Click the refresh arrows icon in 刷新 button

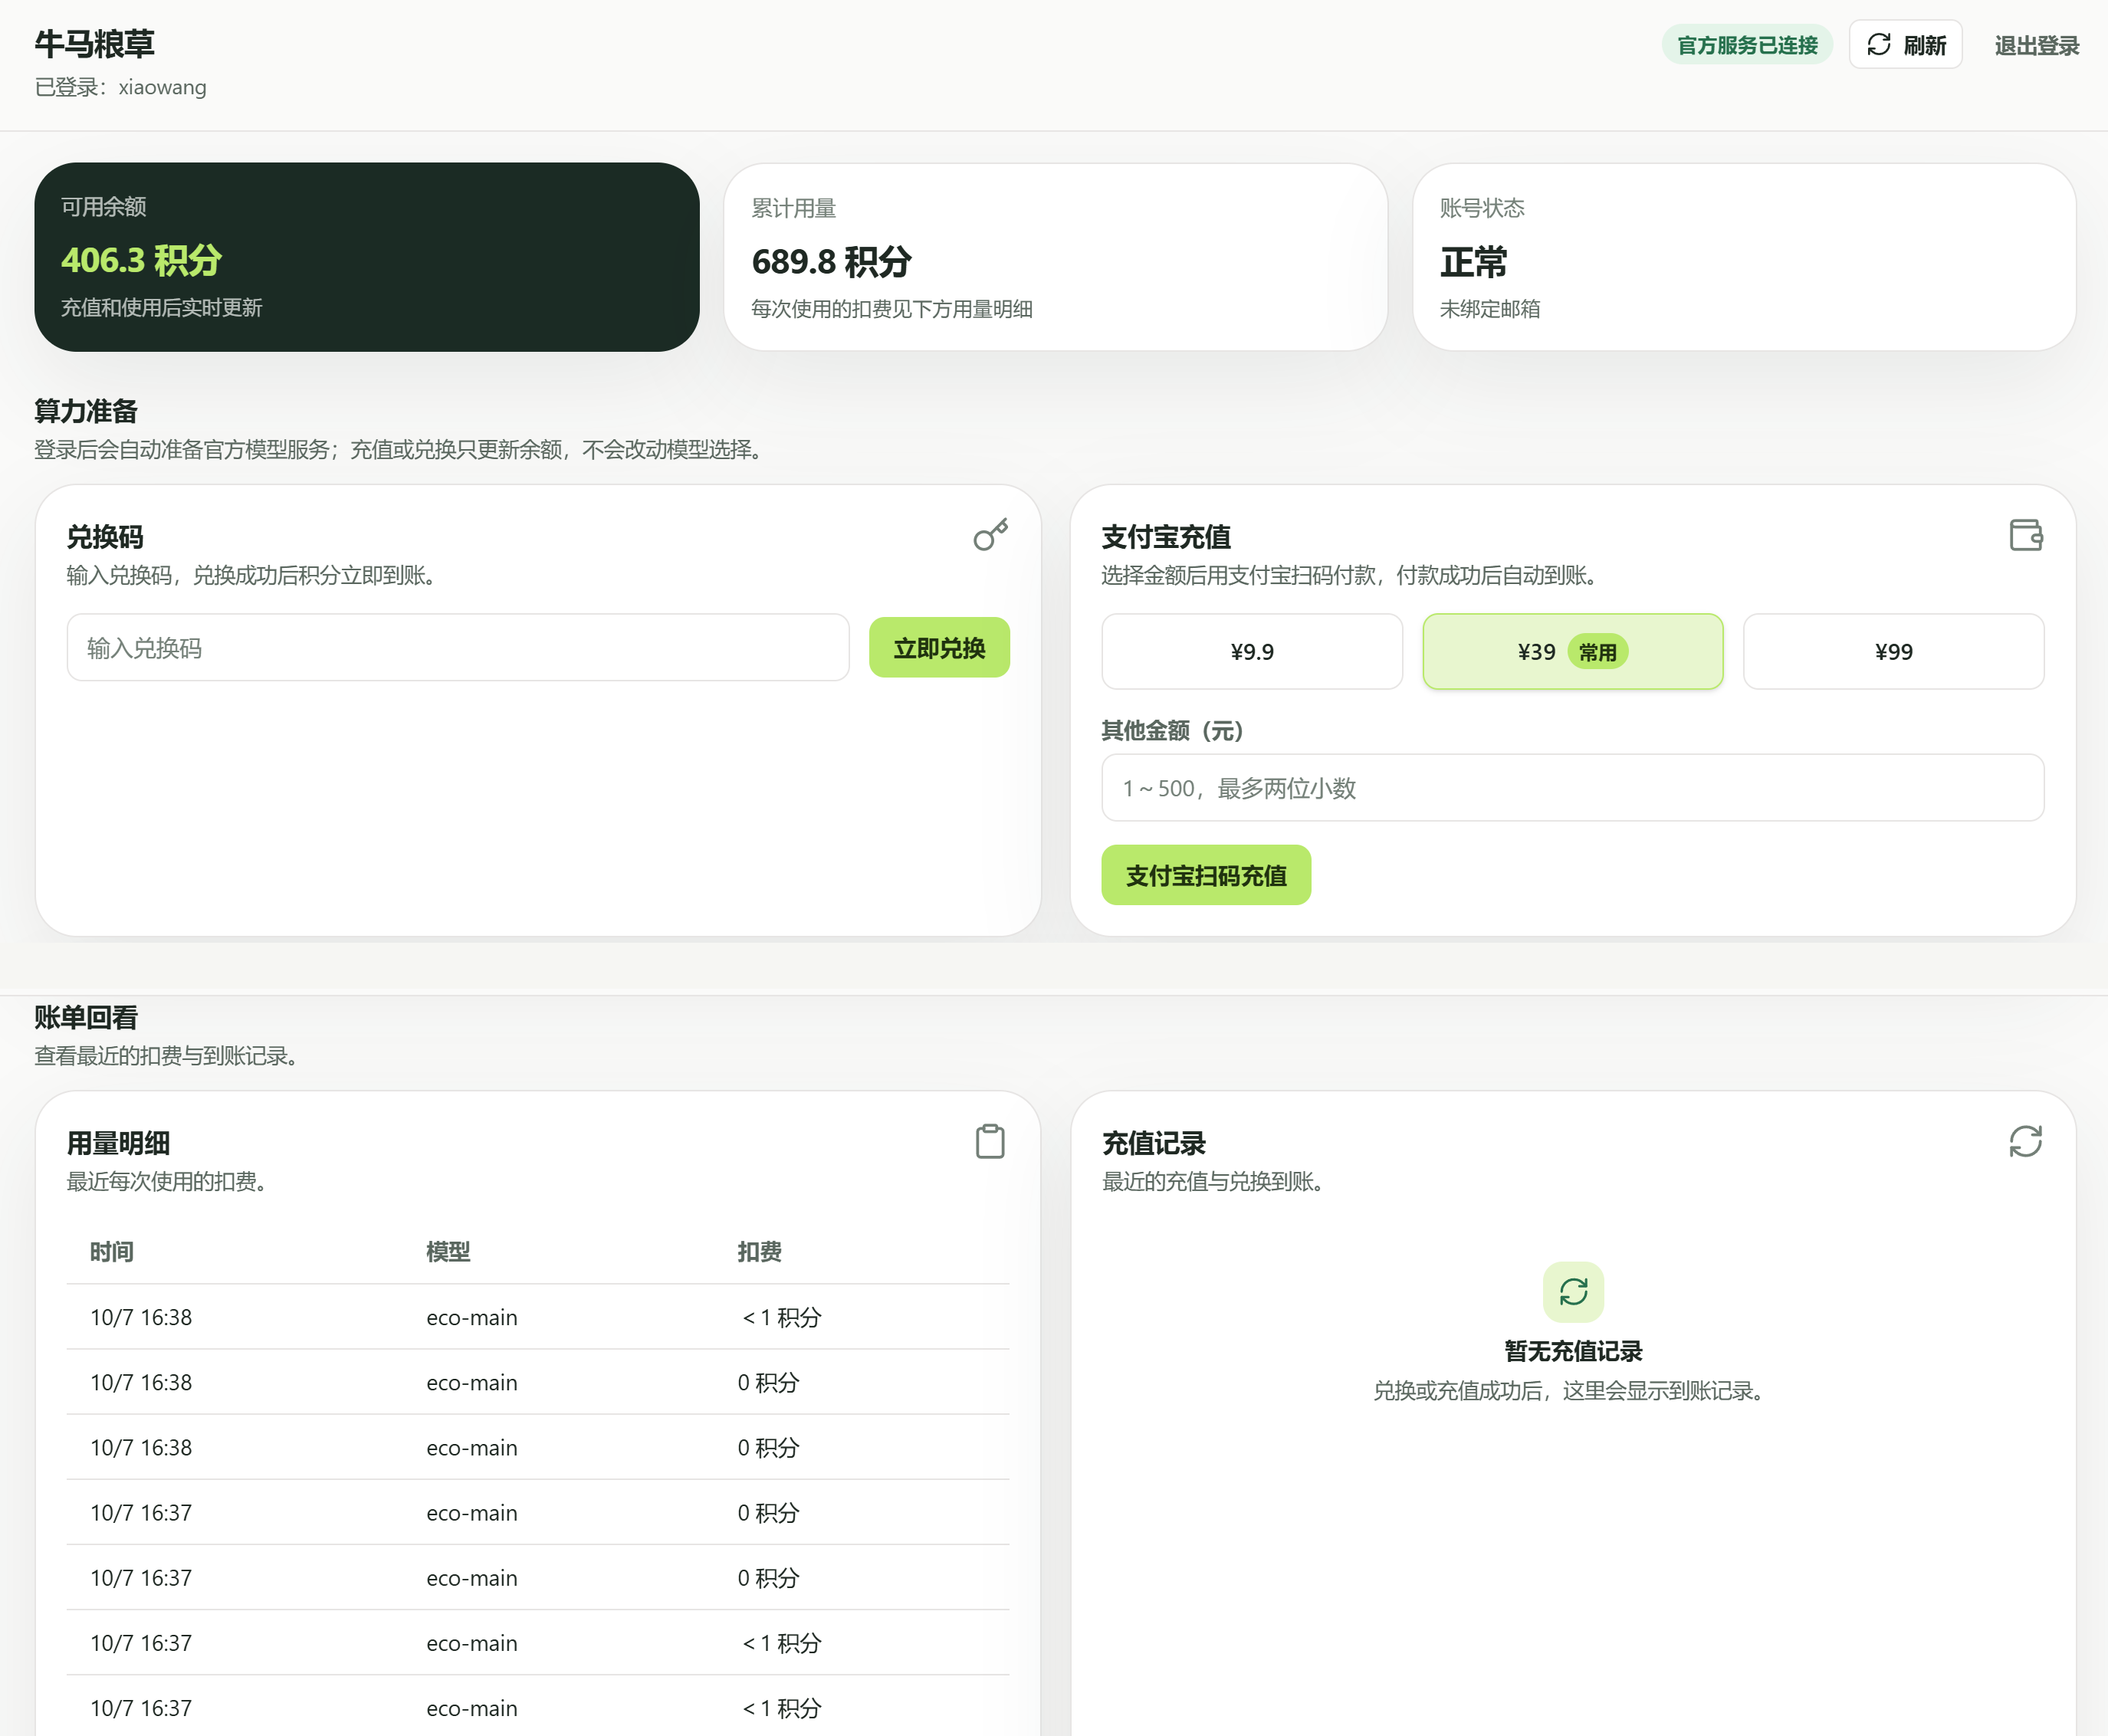click(x=1878, y=45)
